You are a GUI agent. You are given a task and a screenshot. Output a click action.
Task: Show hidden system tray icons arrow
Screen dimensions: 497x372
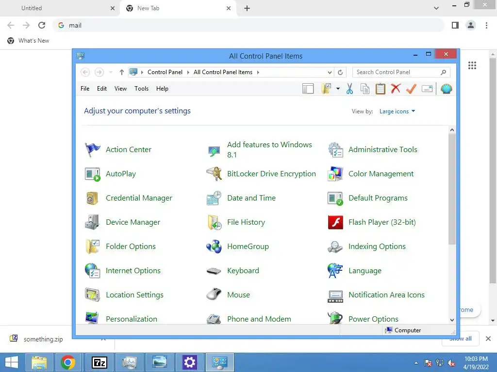tap(416, 363)
